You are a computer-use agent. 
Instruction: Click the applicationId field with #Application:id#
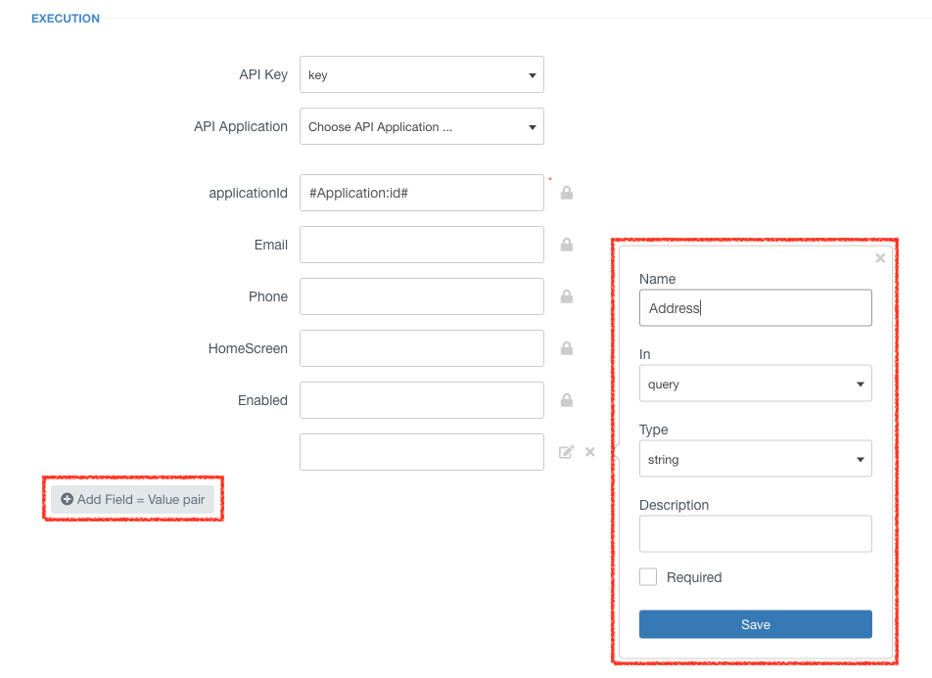tap(421, 193)
